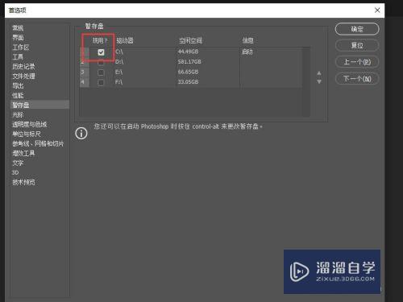Image resolution: width=403 pixels, height=302 pixels.
Task: Click the 33.05GB free space value
Action: pos(188,82)
